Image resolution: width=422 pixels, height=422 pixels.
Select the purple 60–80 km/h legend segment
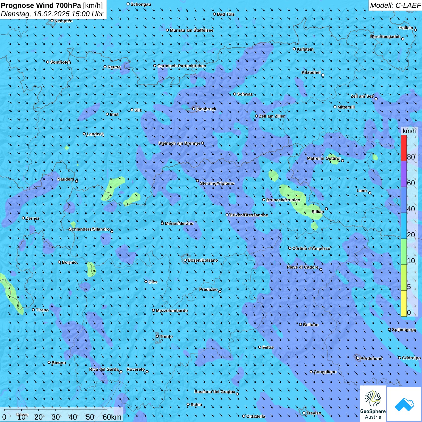404,174
